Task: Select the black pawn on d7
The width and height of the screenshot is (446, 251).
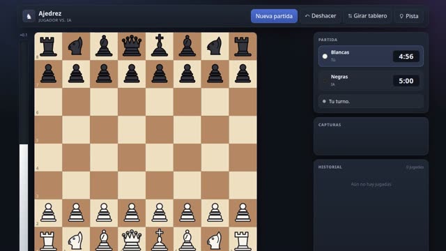Action: point(132,74)
